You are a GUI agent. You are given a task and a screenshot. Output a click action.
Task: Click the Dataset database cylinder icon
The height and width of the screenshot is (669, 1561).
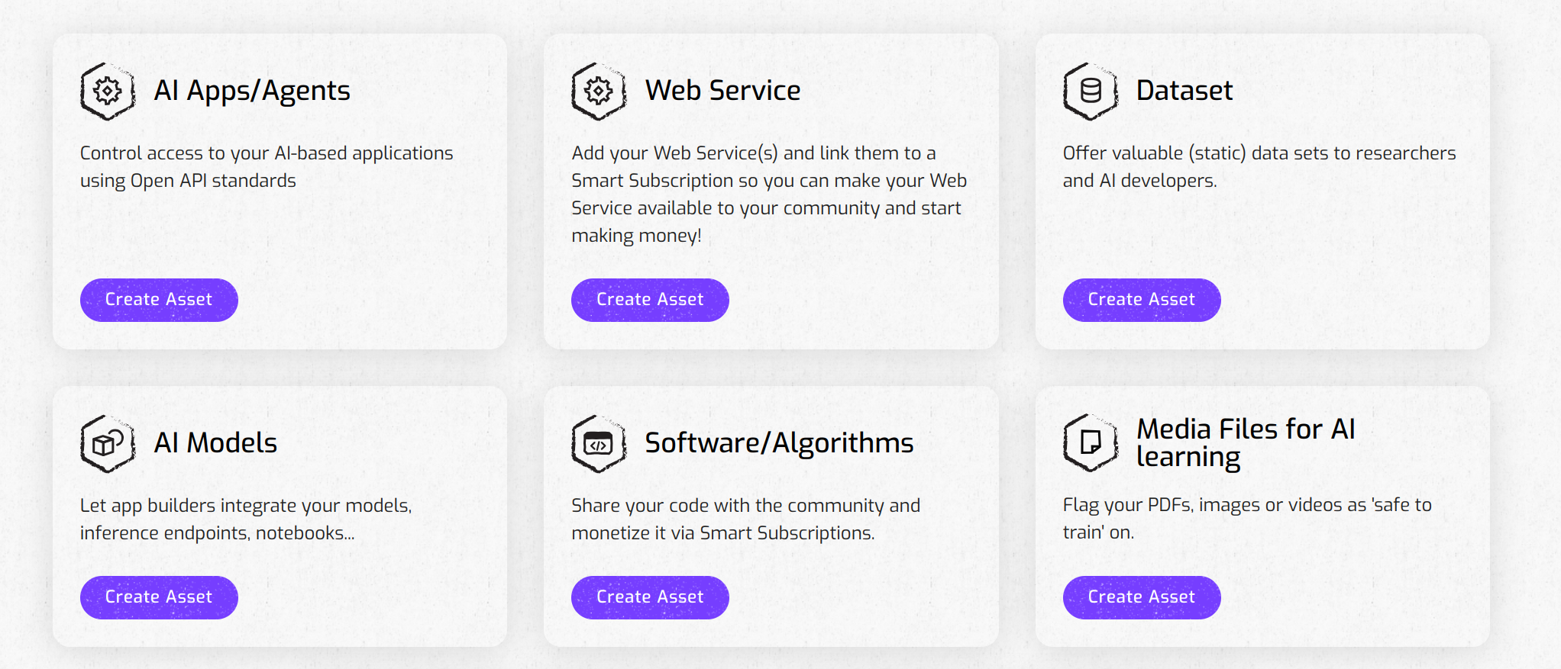coord(1091,92)
